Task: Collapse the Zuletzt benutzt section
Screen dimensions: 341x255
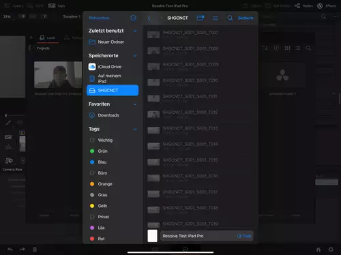Action: (135, 31)
